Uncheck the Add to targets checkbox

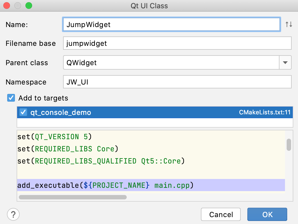tap(11, 98)
